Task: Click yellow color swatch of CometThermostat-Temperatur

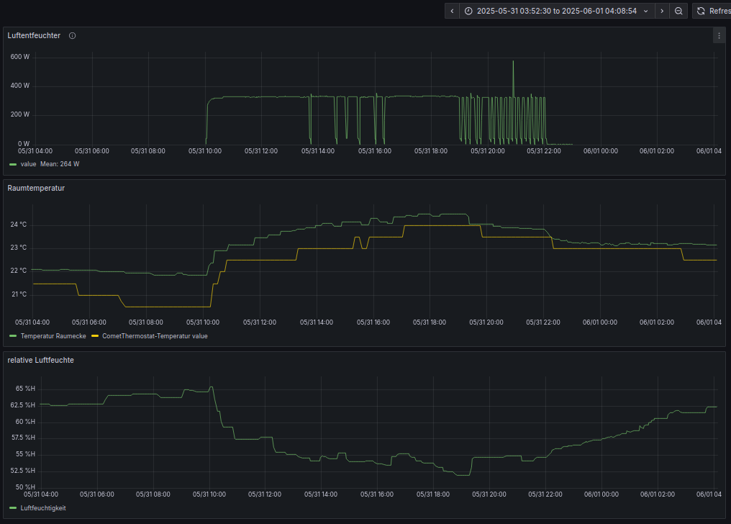Action: pyautogui.click(x=94, y=336)
